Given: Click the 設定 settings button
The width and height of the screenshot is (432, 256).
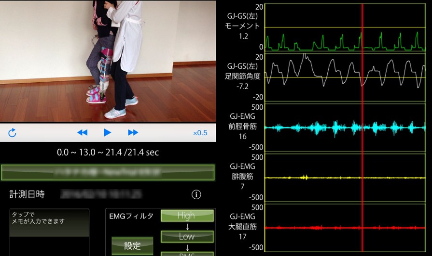Looking at the screenshot, I should point(132,246).
